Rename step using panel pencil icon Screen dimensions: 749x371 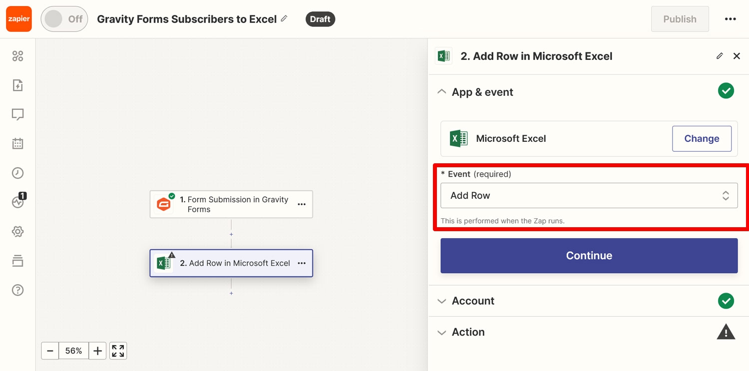click(x=720, y=56)
